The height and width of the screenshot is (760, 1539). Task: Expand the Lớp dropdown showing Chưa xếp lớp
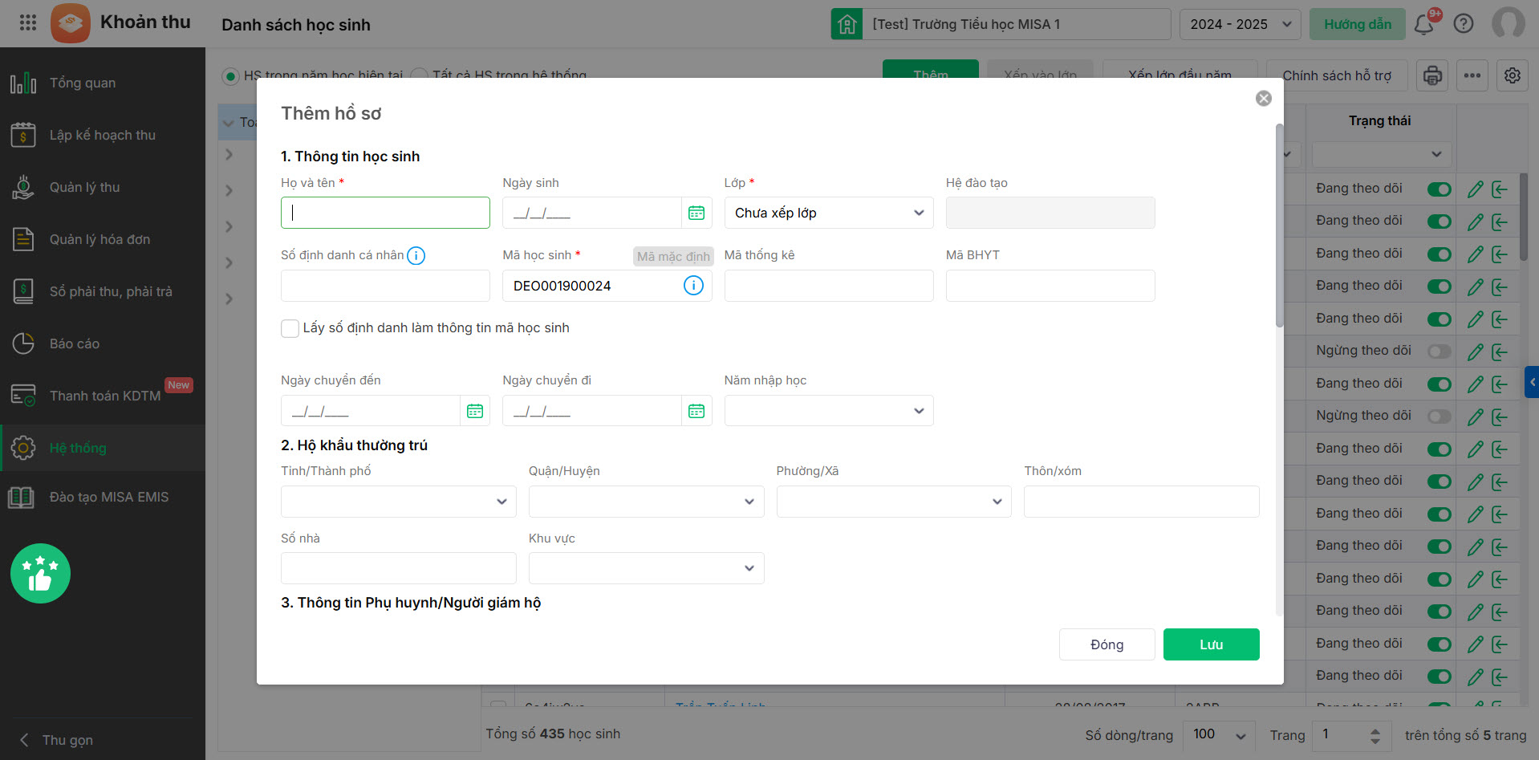pyautogui.click(x=828, y=213)
